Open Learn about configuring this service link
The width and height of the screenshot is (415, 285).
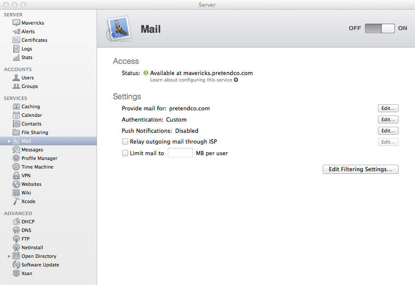191,80
